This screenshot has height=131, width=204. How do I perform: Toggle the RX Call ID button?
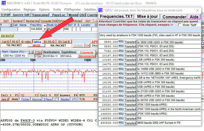(64, 42)
